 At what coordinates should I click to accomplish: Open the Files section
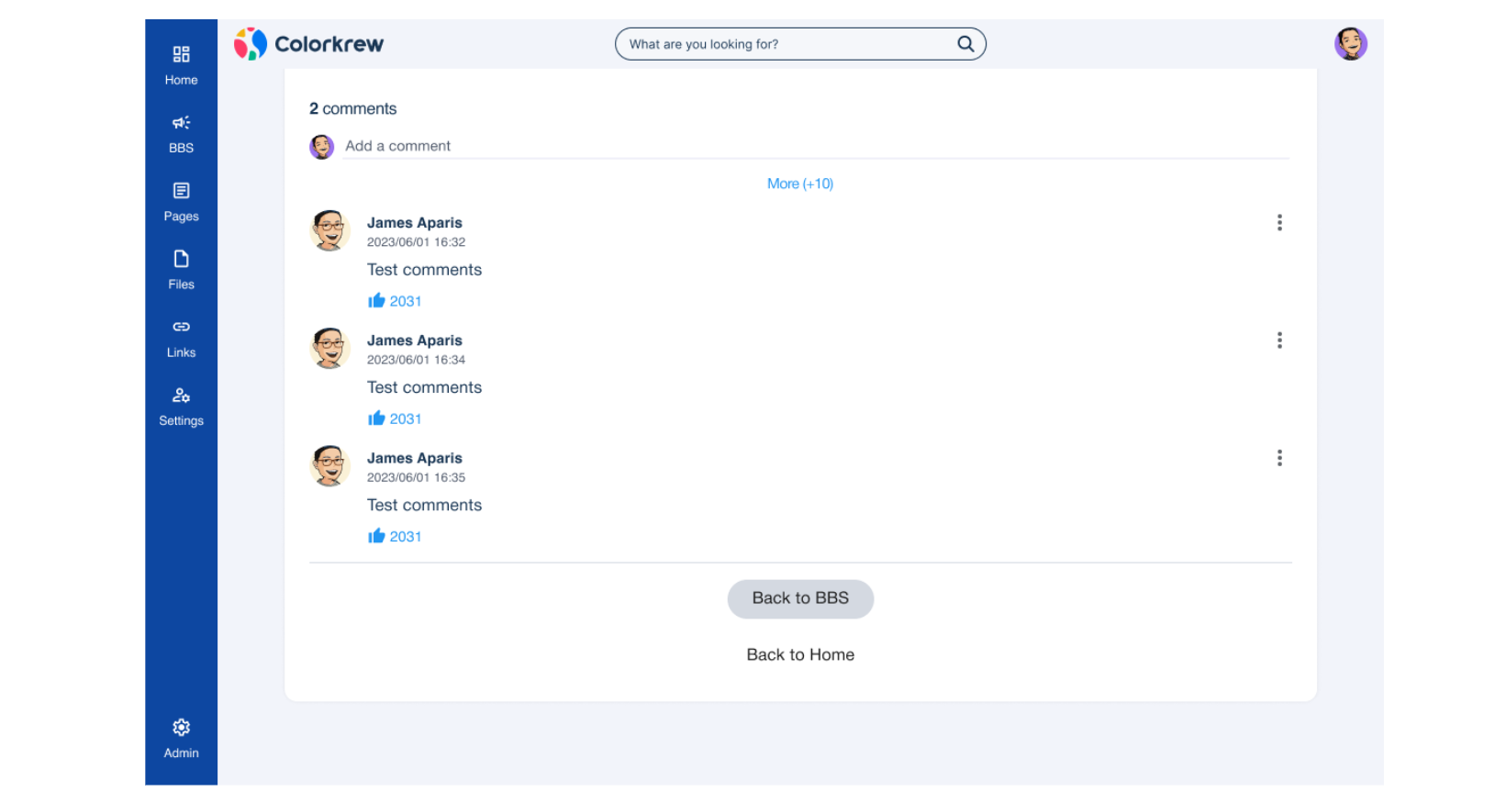(181, 270)
